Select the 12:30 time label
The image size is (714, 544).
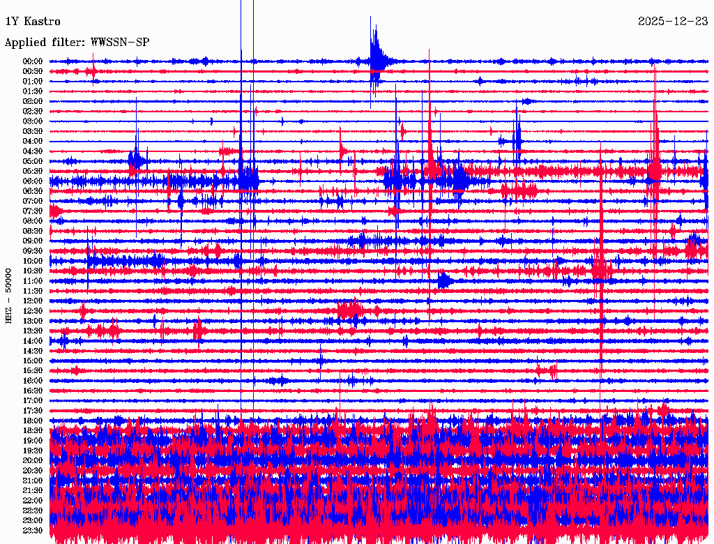point(33,311)
